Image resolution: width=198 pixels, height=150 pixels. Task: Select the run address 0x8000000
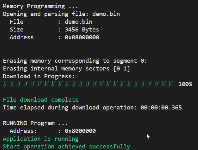(80, 131)
